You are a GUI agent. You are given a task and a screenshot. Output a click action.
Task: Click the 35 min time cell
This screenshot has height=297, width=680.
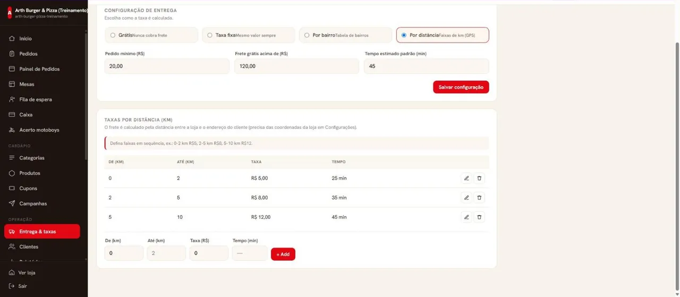point(339,198)
